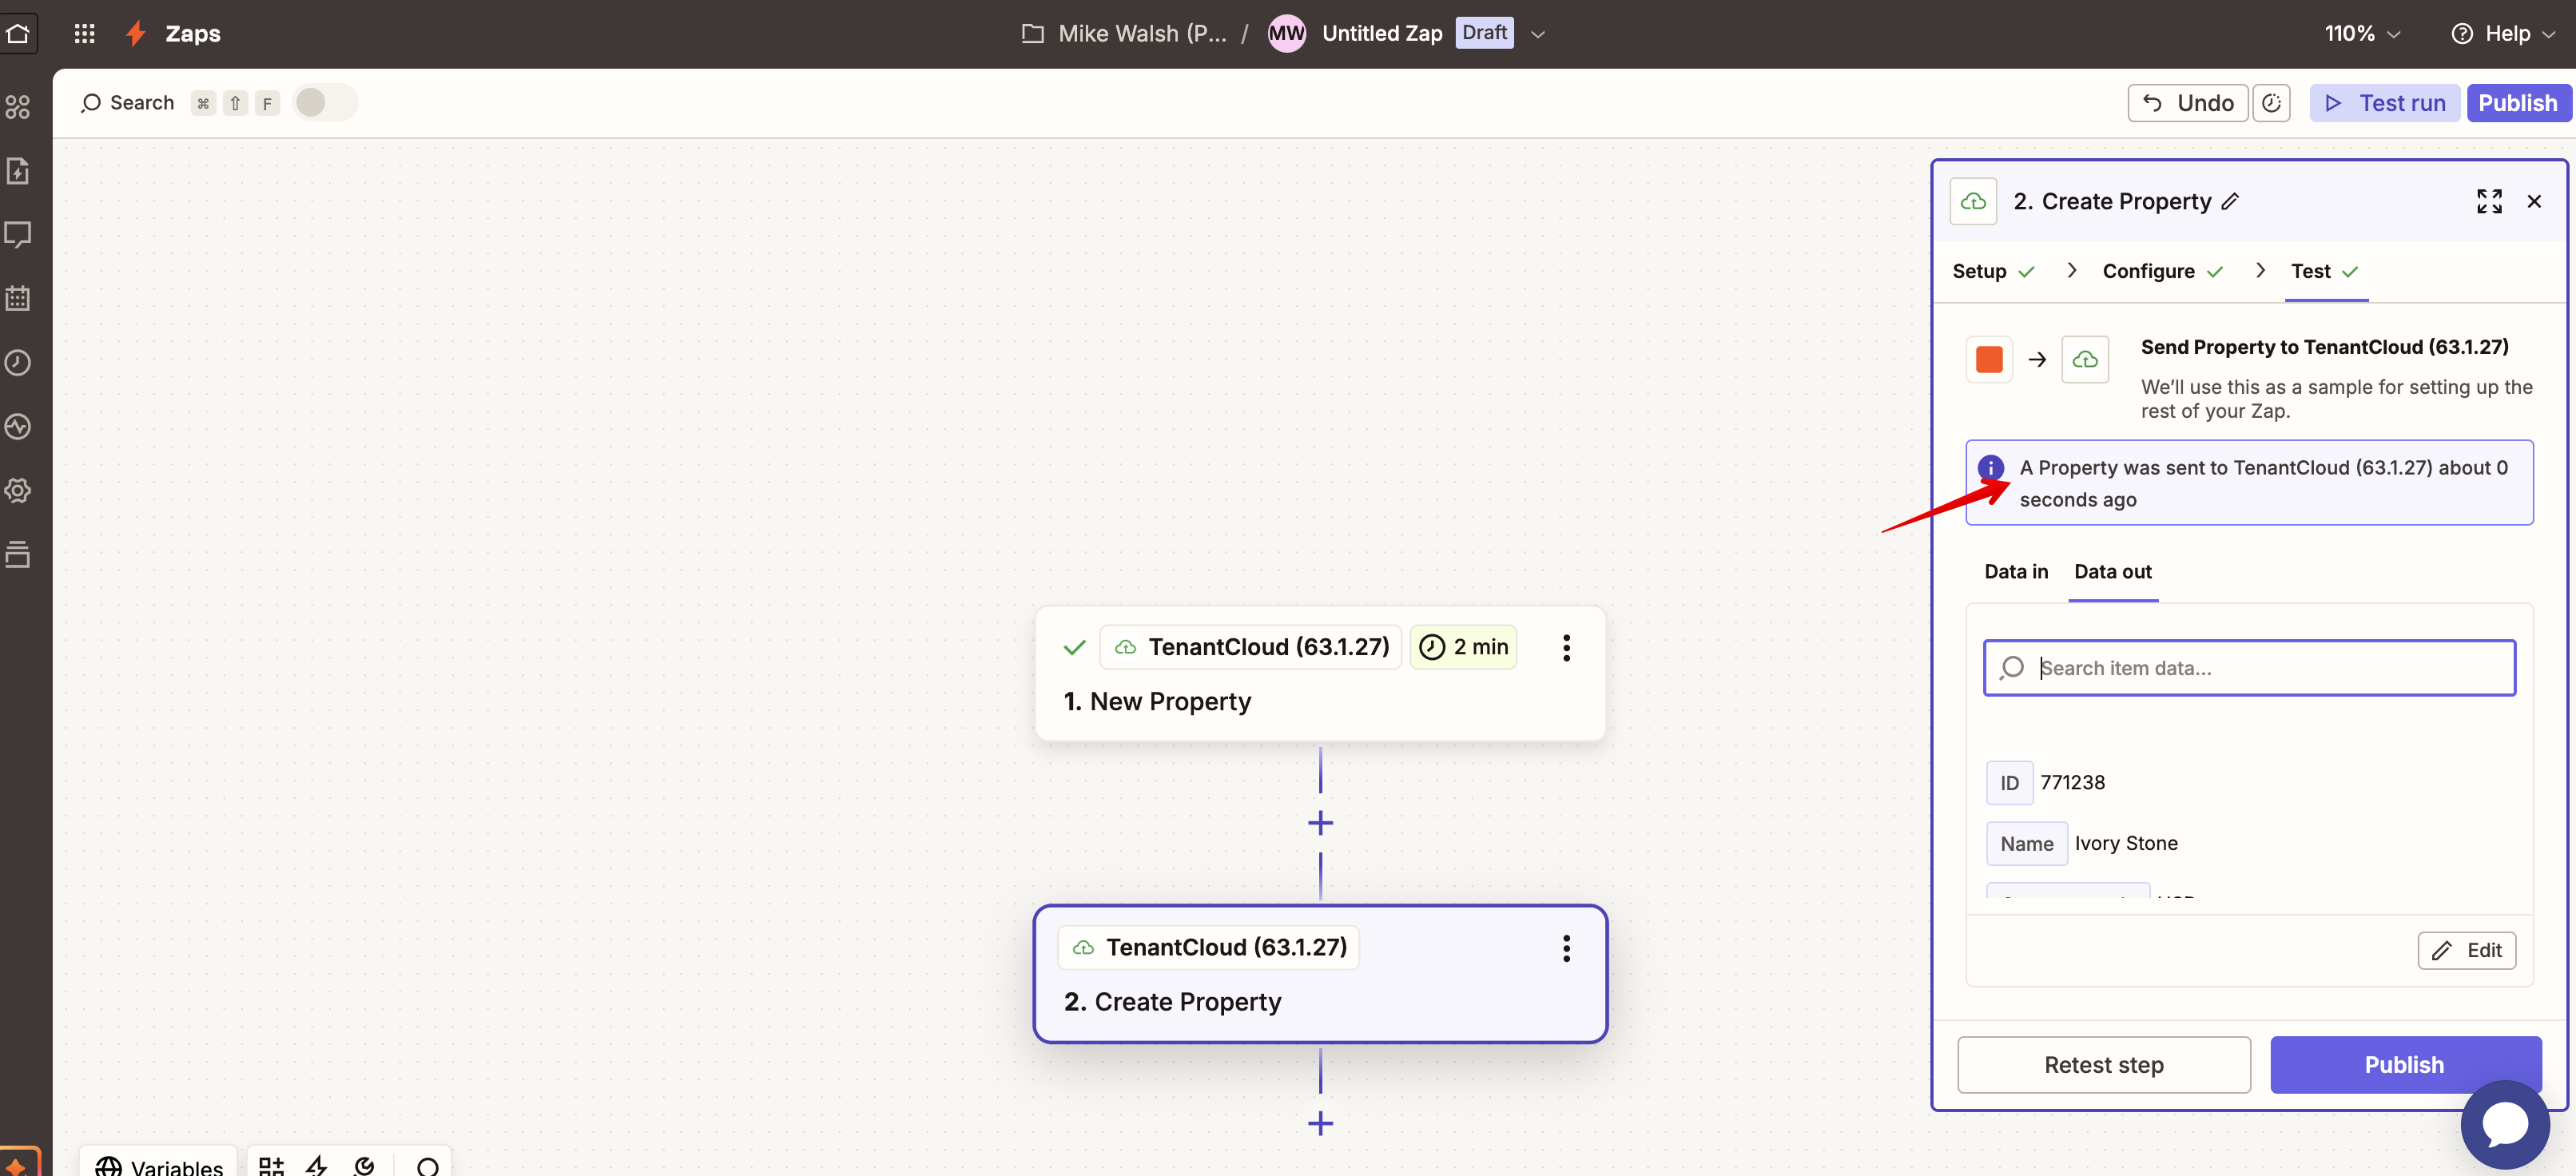Open version history clock icon beside Undo

coord(2271,103)
